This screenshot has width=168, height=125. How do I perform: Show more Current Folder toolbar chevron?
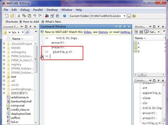point(36,31)
